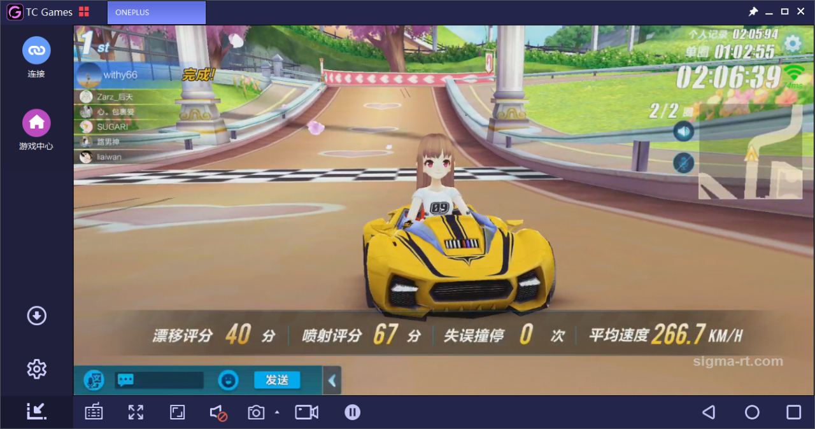Select player 路男神 in ranking list

(107, 141)
